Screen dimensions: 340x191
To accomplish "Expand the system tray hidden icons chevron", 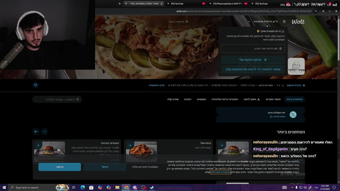I will point(292,188).
